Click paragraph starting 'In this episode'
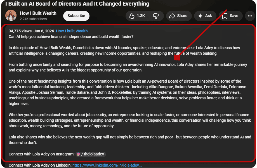 (124, 51)
